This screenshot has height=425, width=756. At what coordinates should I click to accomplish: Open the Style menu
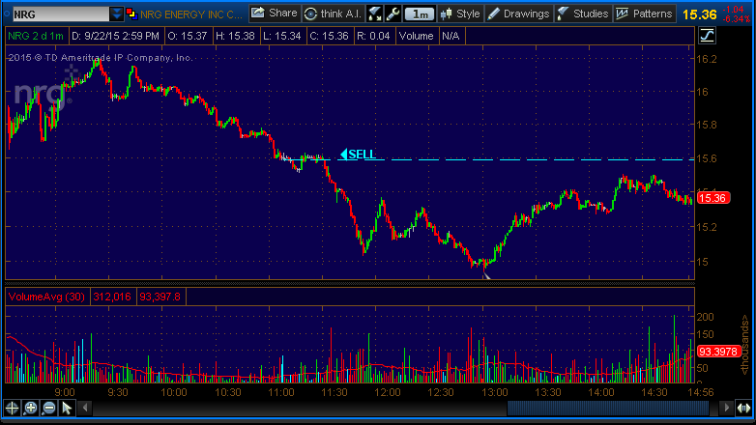click(460, 14)
